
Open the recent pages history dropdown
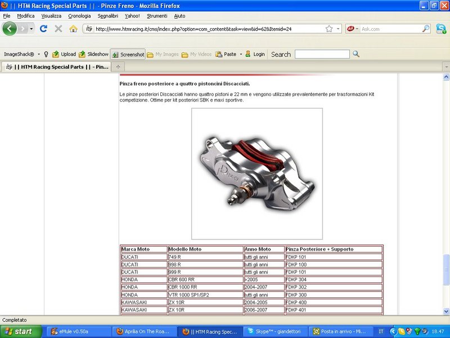pos(31,29)
